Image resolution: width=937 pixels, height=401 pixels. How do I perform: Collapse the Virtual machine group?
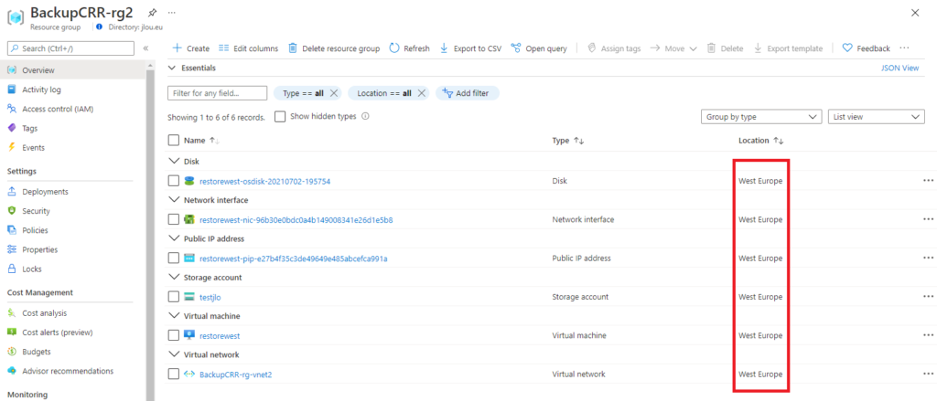click(174, 316)
